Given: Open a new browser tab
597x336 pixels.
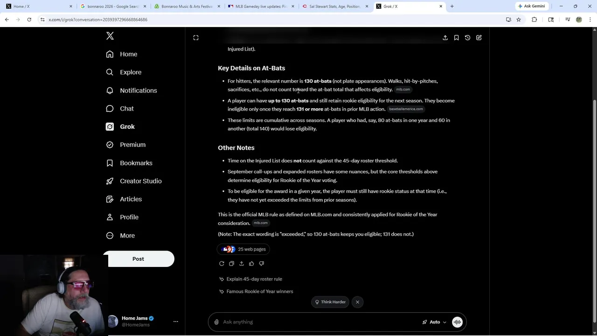Looking at the screenshot, I should point(452,7).
